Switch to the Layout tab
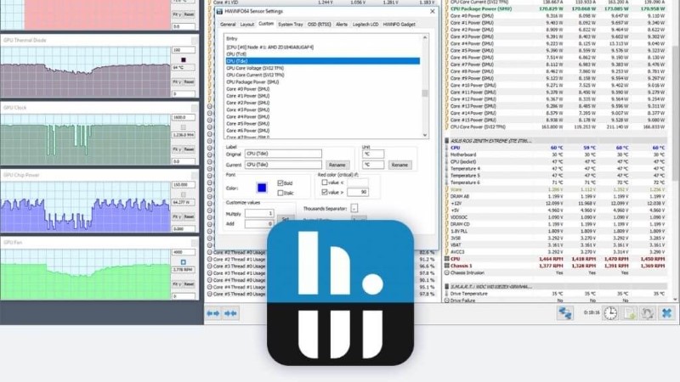The image size is (680, 382). click(246, 25)
